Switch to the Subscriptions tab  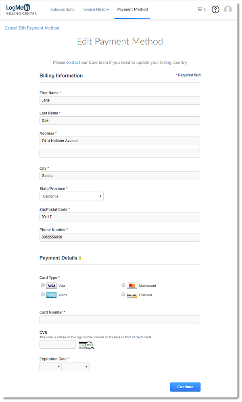pyautogui.click(x=62, y=9)
